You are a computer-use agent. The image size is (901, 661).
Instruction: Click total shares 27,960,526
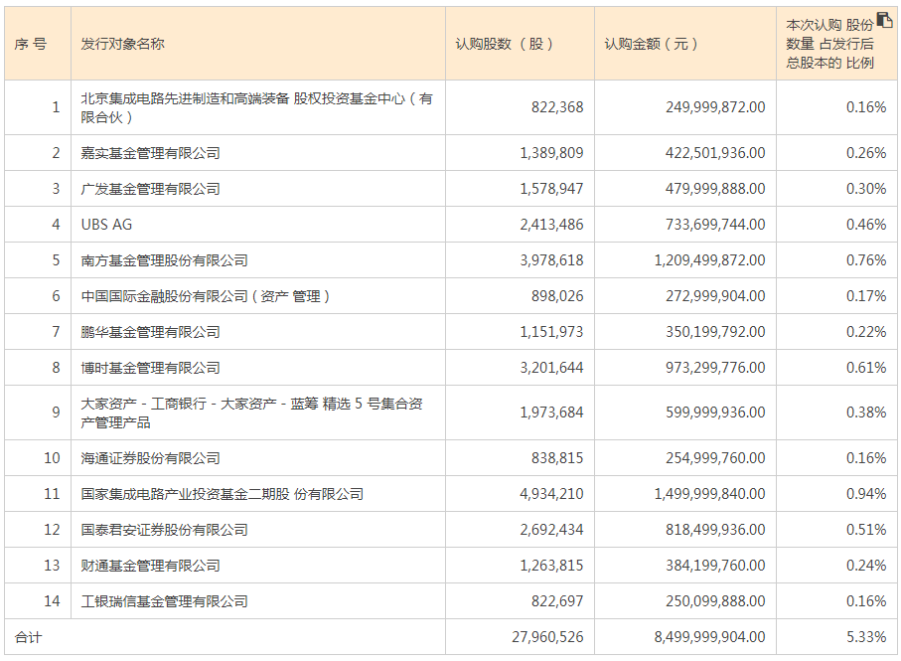pos(547,637)
